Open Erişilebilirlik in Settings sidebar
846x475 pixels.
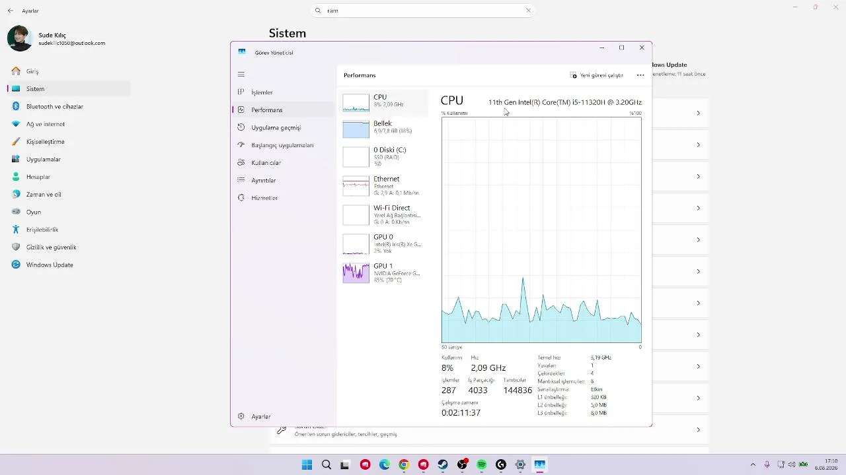(69, 230)
